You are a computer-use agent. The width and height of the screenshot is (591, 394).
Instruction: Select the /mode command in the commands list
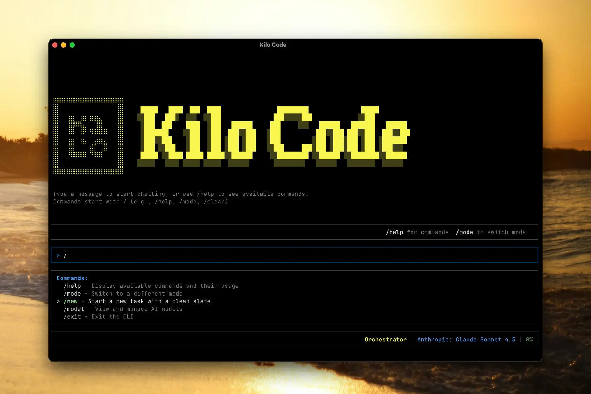72,293
